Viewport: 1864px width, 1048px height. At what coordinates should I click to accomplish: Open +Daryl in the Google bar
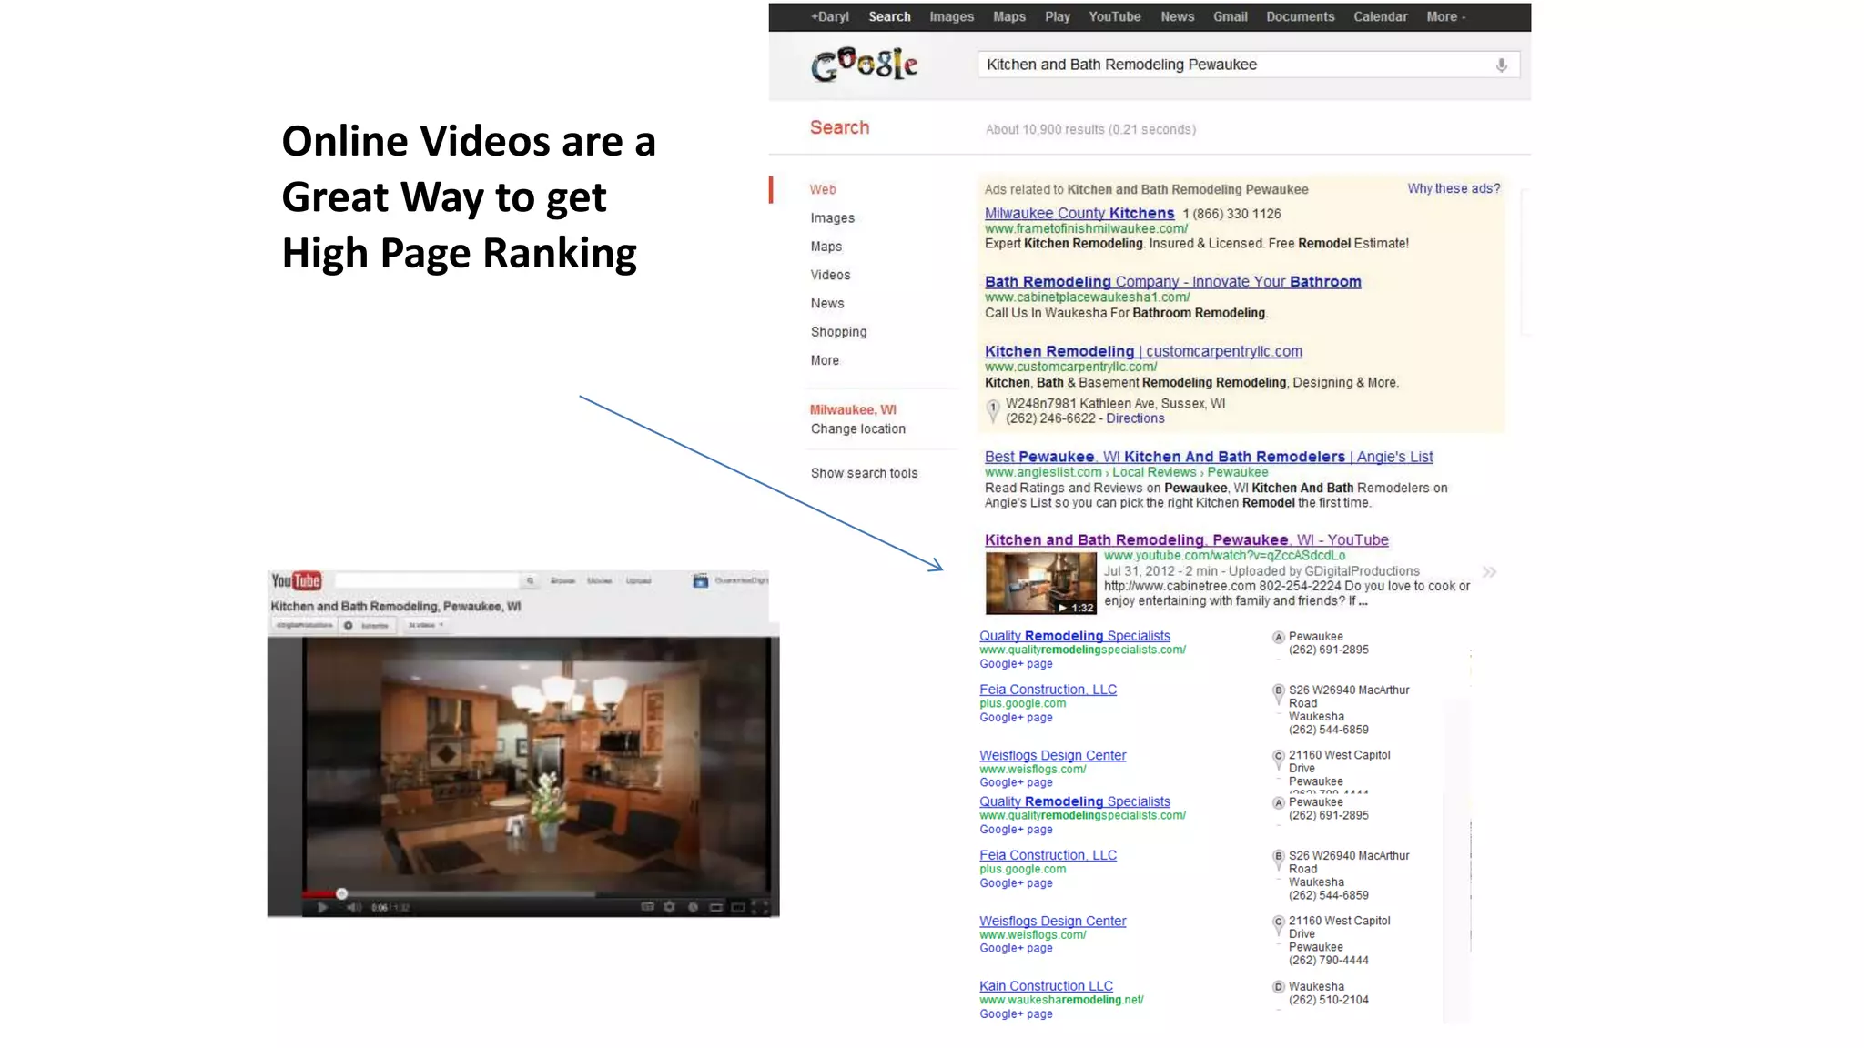pos(830,16)
